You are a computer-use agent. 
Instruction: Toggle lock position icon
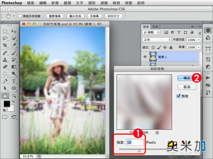pyautogui.click(x=165, y=47)
